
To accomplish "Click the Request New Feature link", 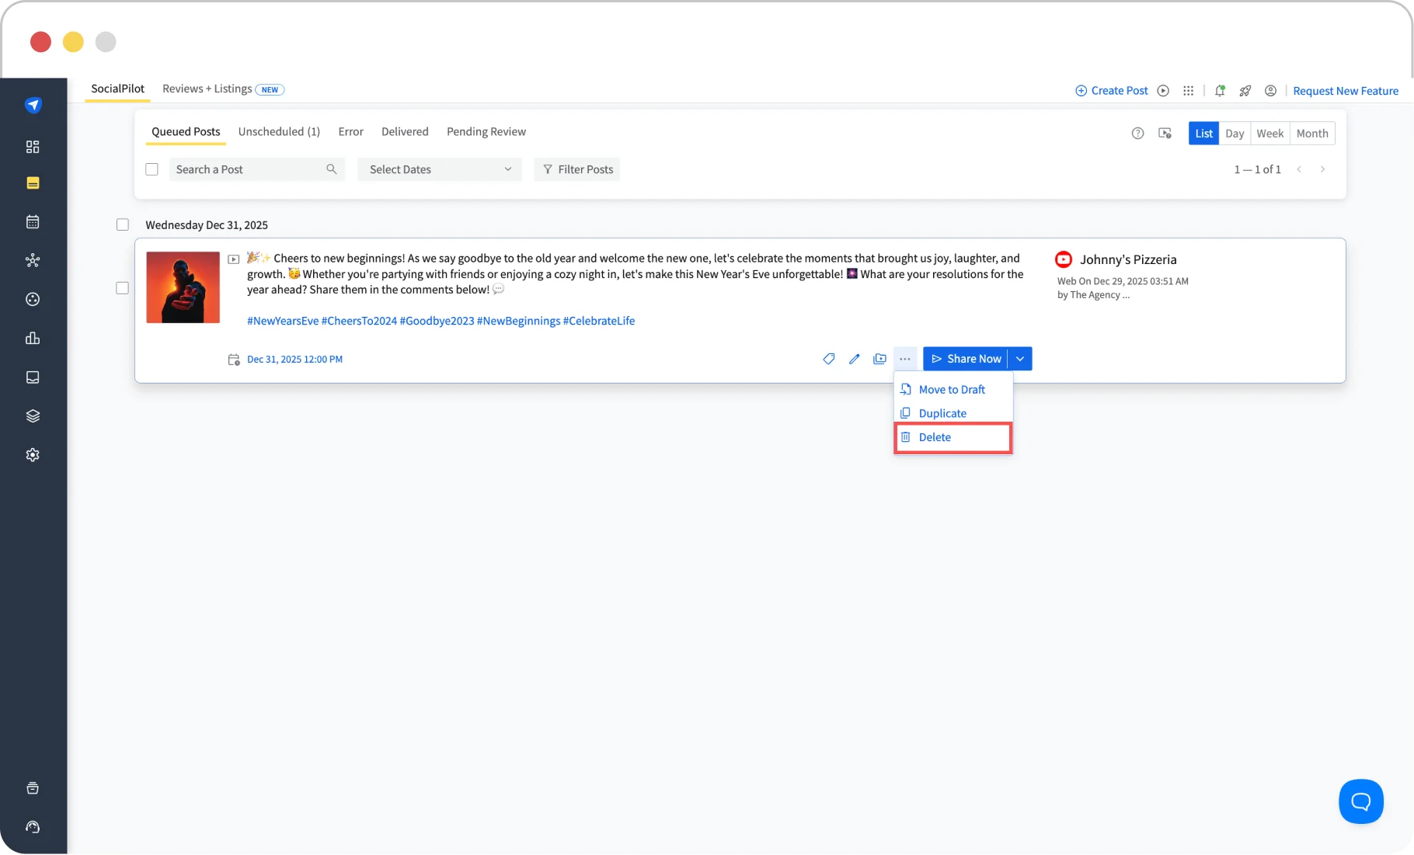I will click(1345, 91).
